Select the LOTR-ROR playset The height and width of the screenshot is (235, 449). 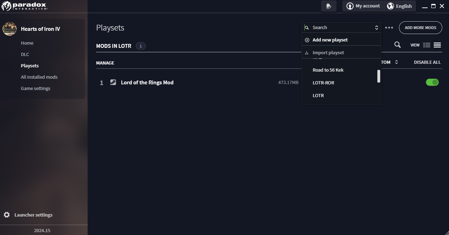pos(323,83)
